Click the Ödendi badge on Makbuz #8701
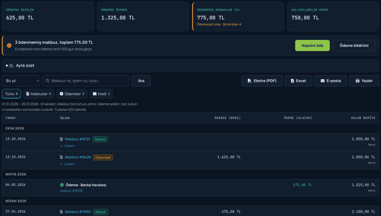Screen dimensions: 381x216 click(100, 139)
